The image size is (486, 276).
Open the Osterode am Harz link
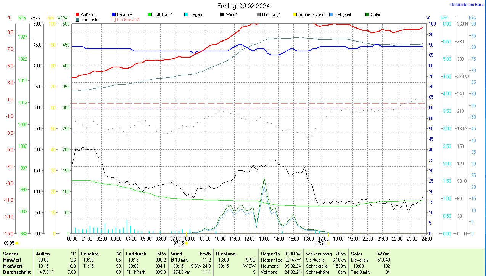coord(467,5)
